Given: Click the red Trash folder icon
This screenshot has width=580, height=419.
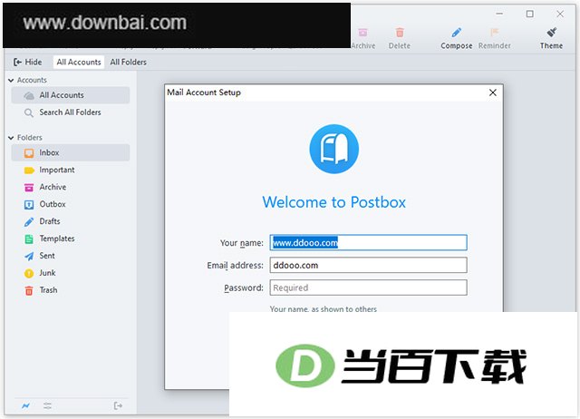Looking at the screenshot, I should point(29,290).
